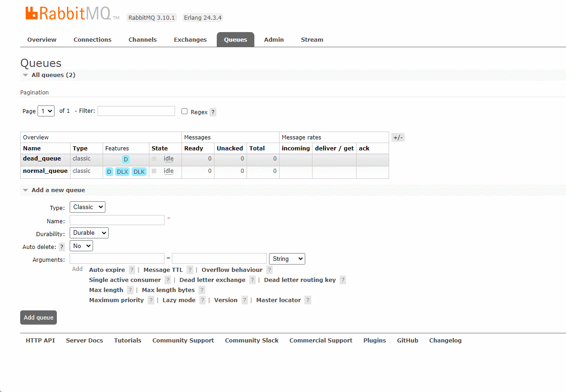Click help icon for Master locator
The height and width of the screenshot is (392, 566).
(x=308, y=300)
